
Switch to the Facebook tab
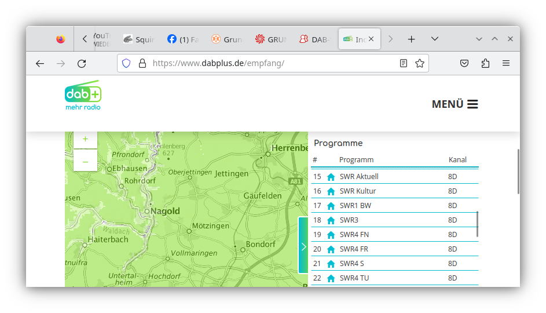pos(182,39)
